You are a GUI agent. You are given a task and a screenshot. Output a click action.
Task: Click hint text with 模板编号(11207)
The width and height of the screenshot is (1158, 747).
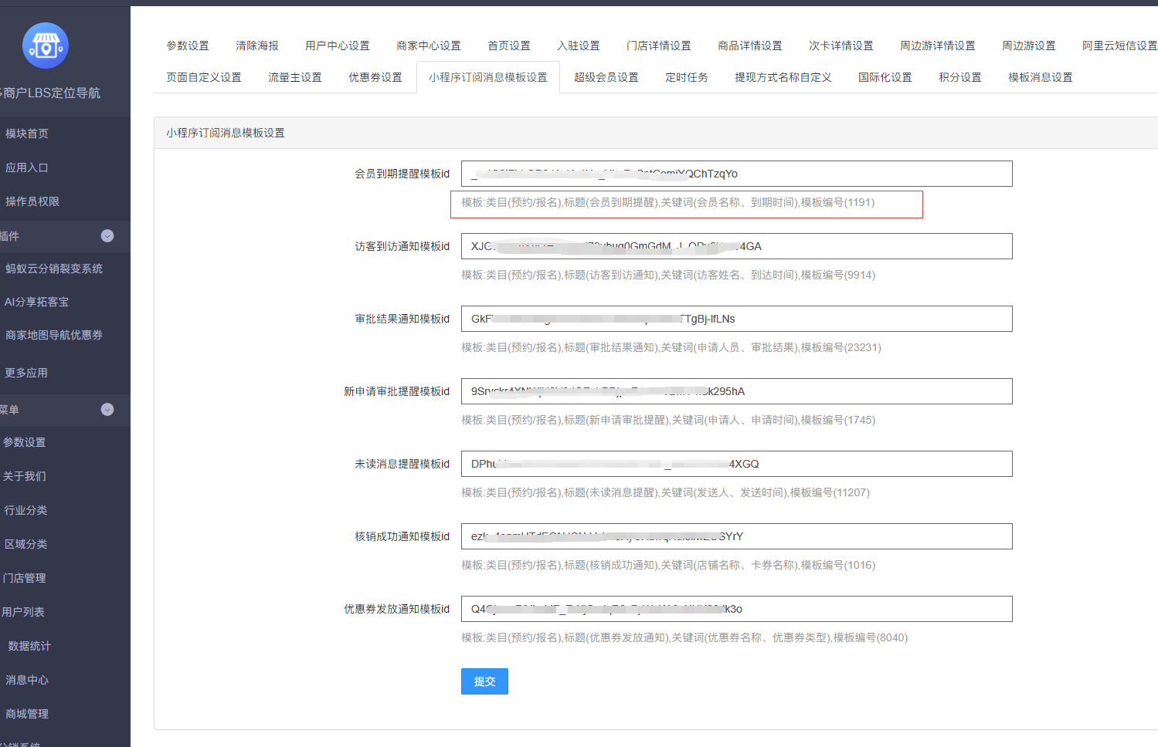[665, 492]
